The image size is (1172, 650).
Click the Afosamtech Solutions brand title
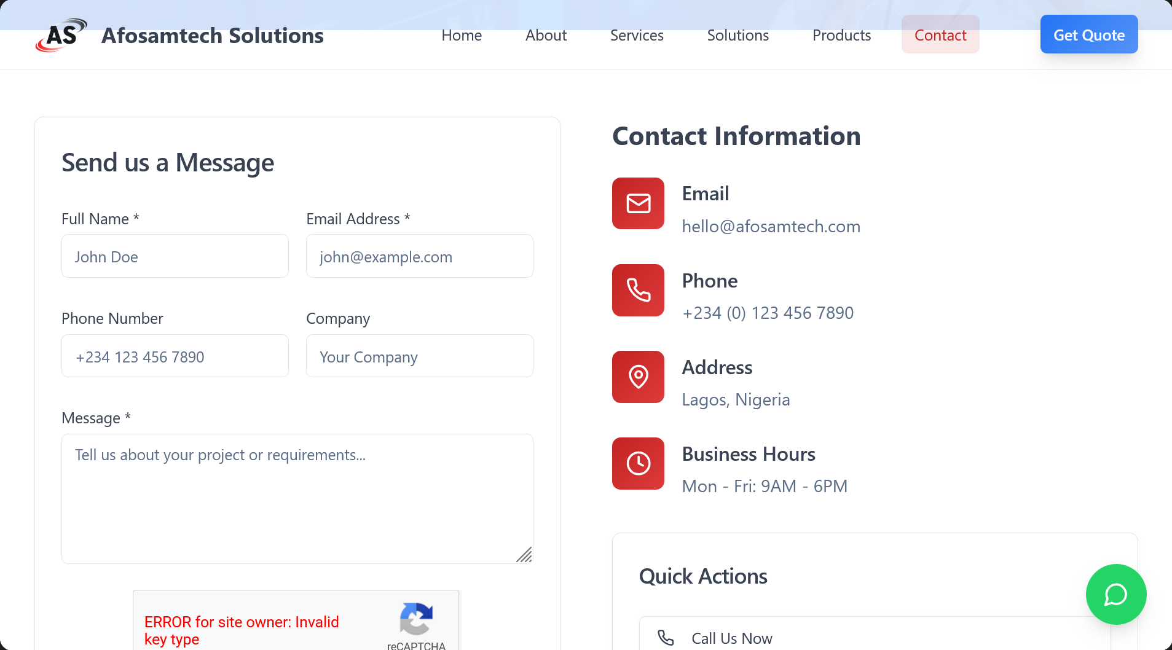coord(212,35)
